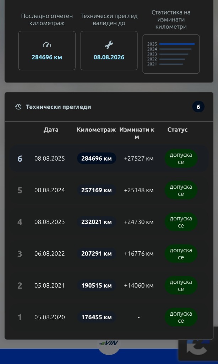Click the inspections count badge showing 6
The height and width of the screenshot is (364, 218).
point(198,107)
